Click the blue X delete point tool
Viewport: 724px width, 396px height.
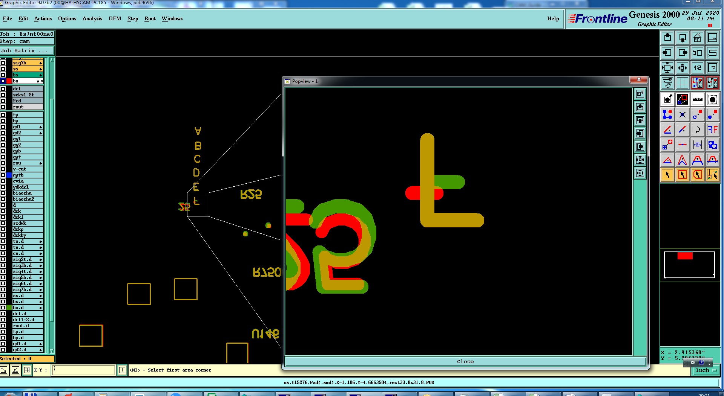[x=683, y=114]
